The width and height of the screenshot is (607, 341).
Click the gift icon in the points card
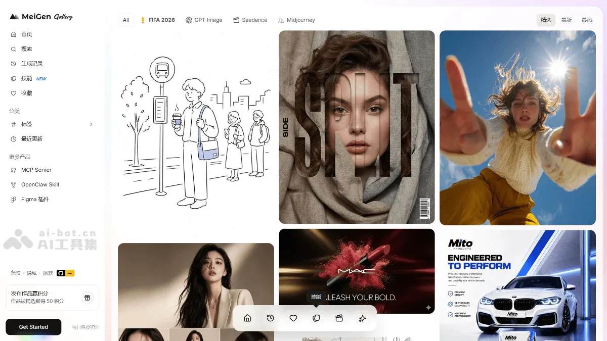coord(87,298)
